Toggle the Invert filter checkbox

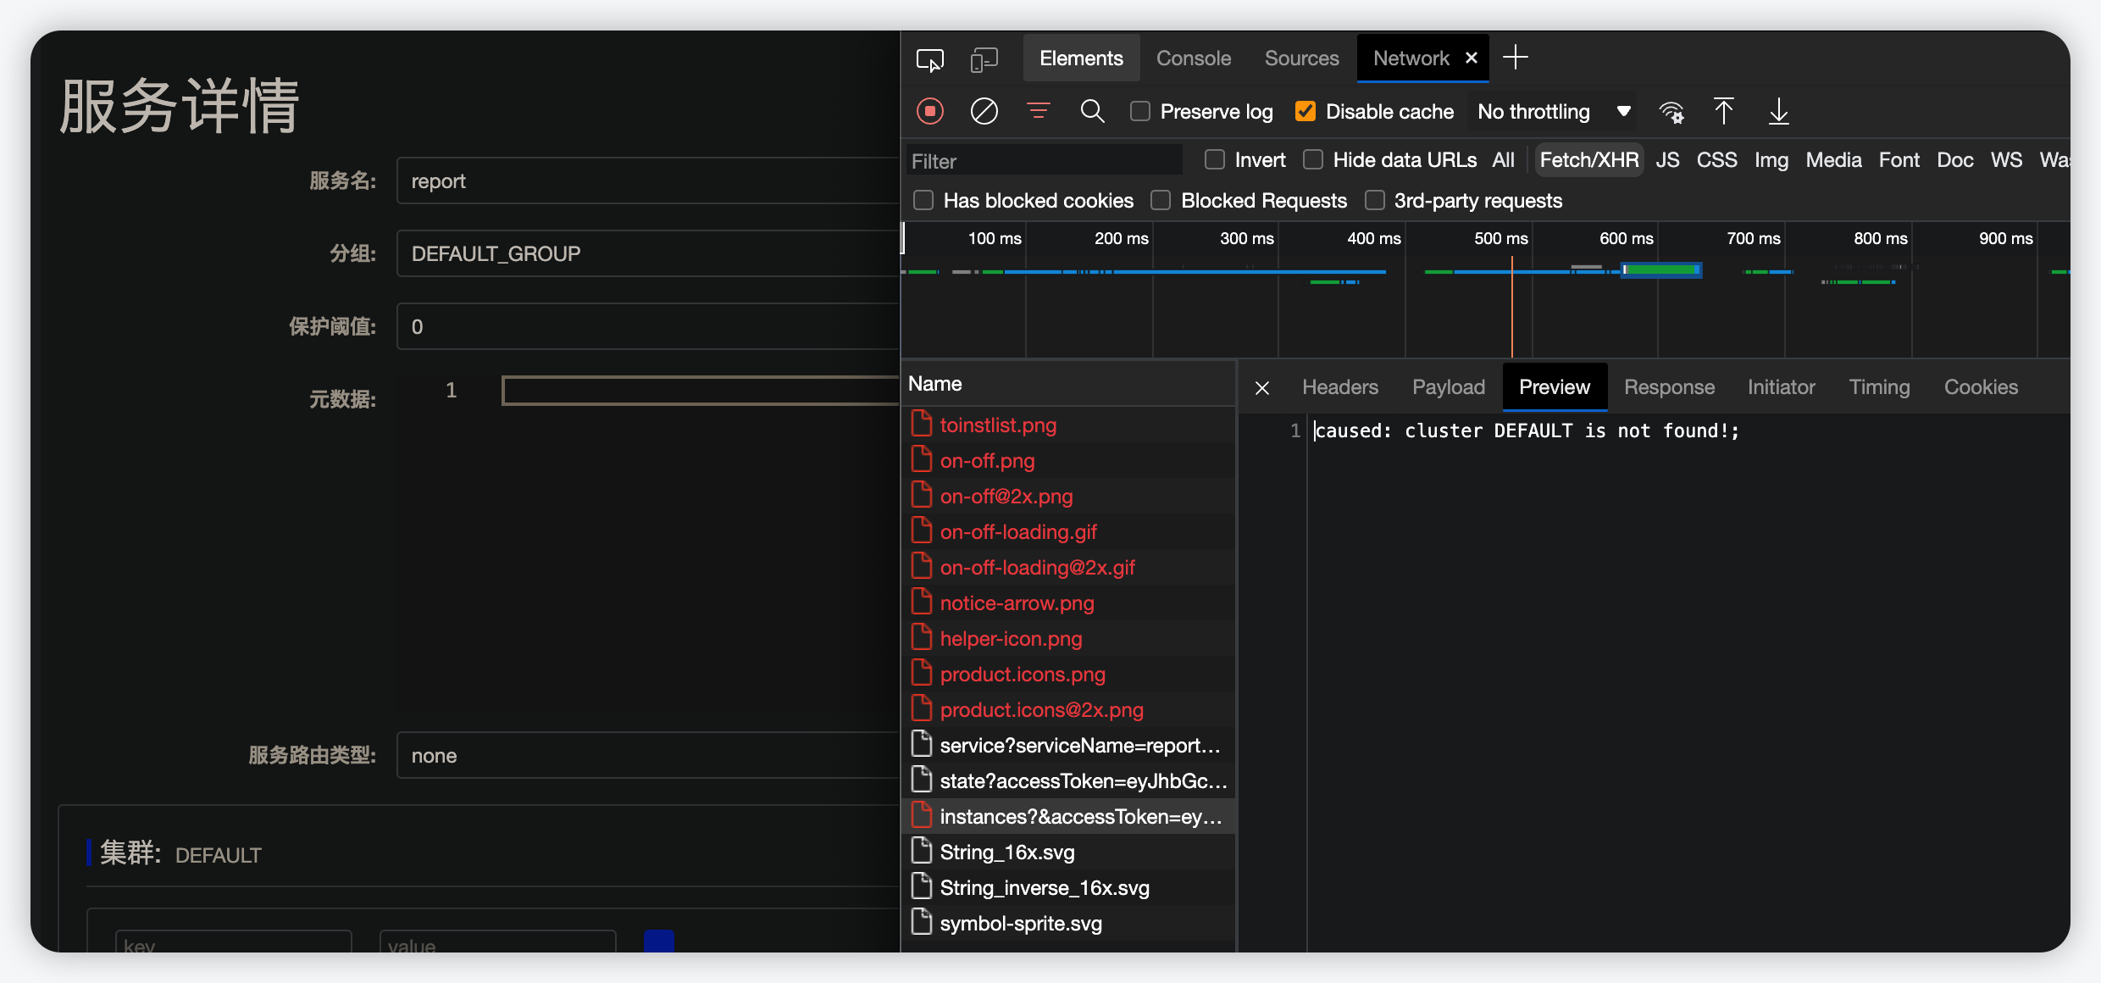click(x=1215, y=159)
